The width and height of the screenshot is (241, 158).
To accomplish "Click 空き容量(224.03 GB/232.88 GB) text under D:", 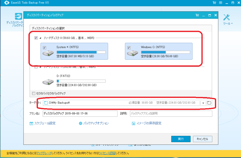I will coord(77,85).
